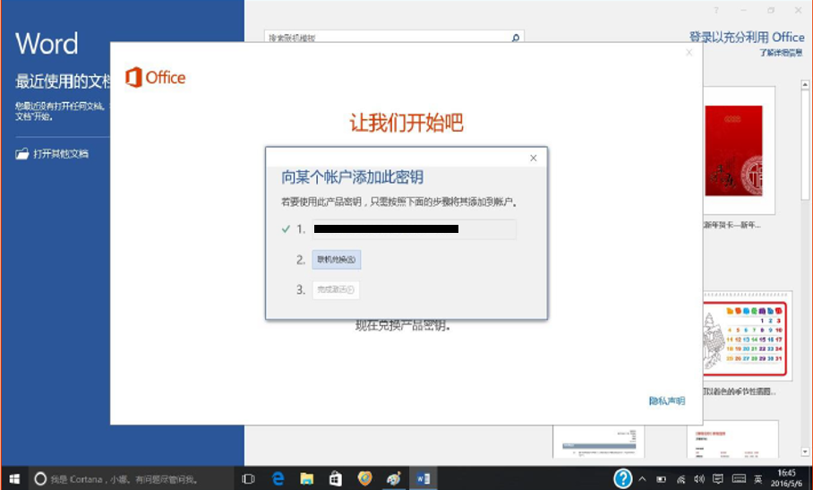This screenshot has width=813, height=490.
Task: Click the Office logo in the setup window
Action: pyautogui.click(x=155, y=78)
